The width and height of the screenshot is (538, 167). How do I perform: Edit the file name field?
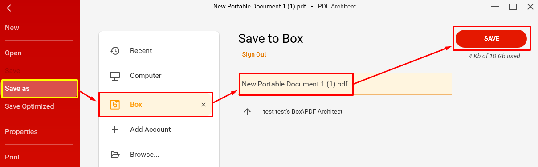coord(345,84)
